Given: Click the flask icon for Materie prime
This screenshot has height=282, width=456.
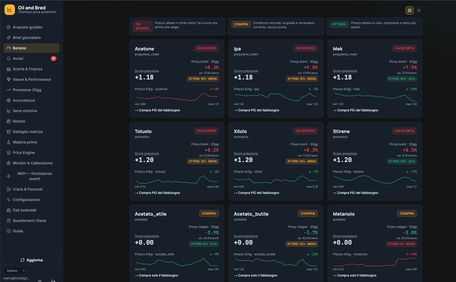Looking at the screenshot, I should tap(9, 142).
